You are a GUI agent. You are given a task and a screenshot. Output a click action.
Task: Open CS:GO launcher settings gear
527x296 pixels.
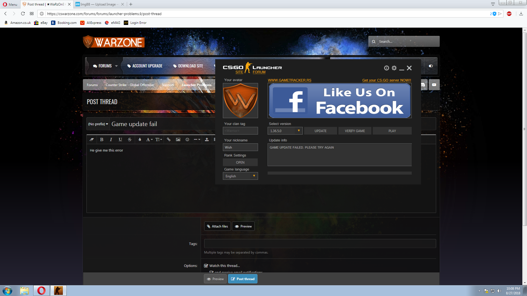tap(394, 68)
